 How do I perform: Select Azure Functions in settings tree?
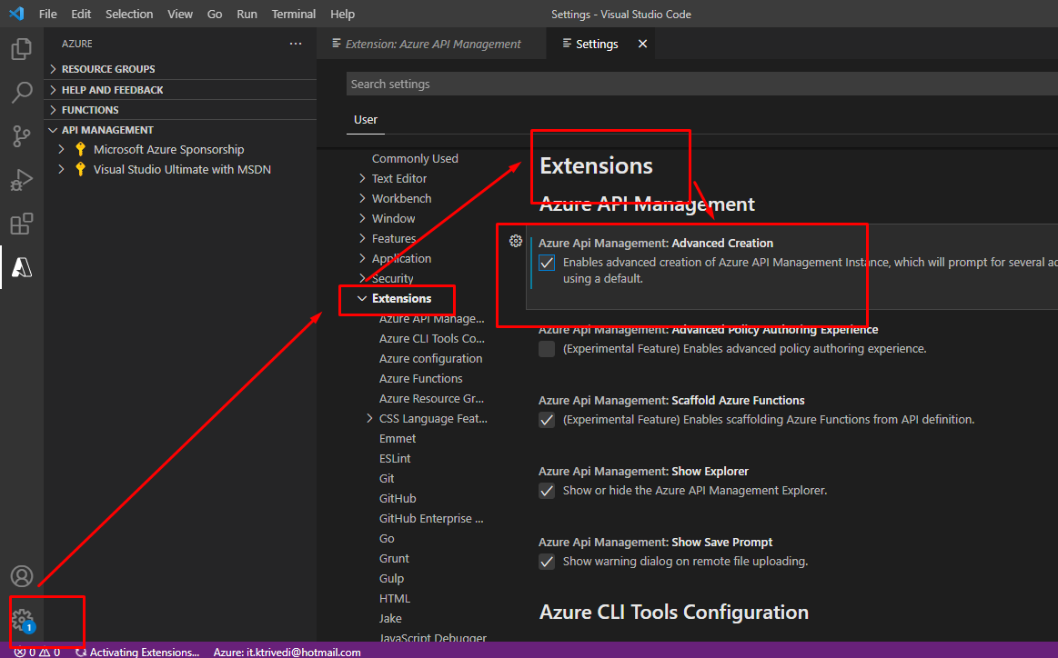[x=420, y=378]
